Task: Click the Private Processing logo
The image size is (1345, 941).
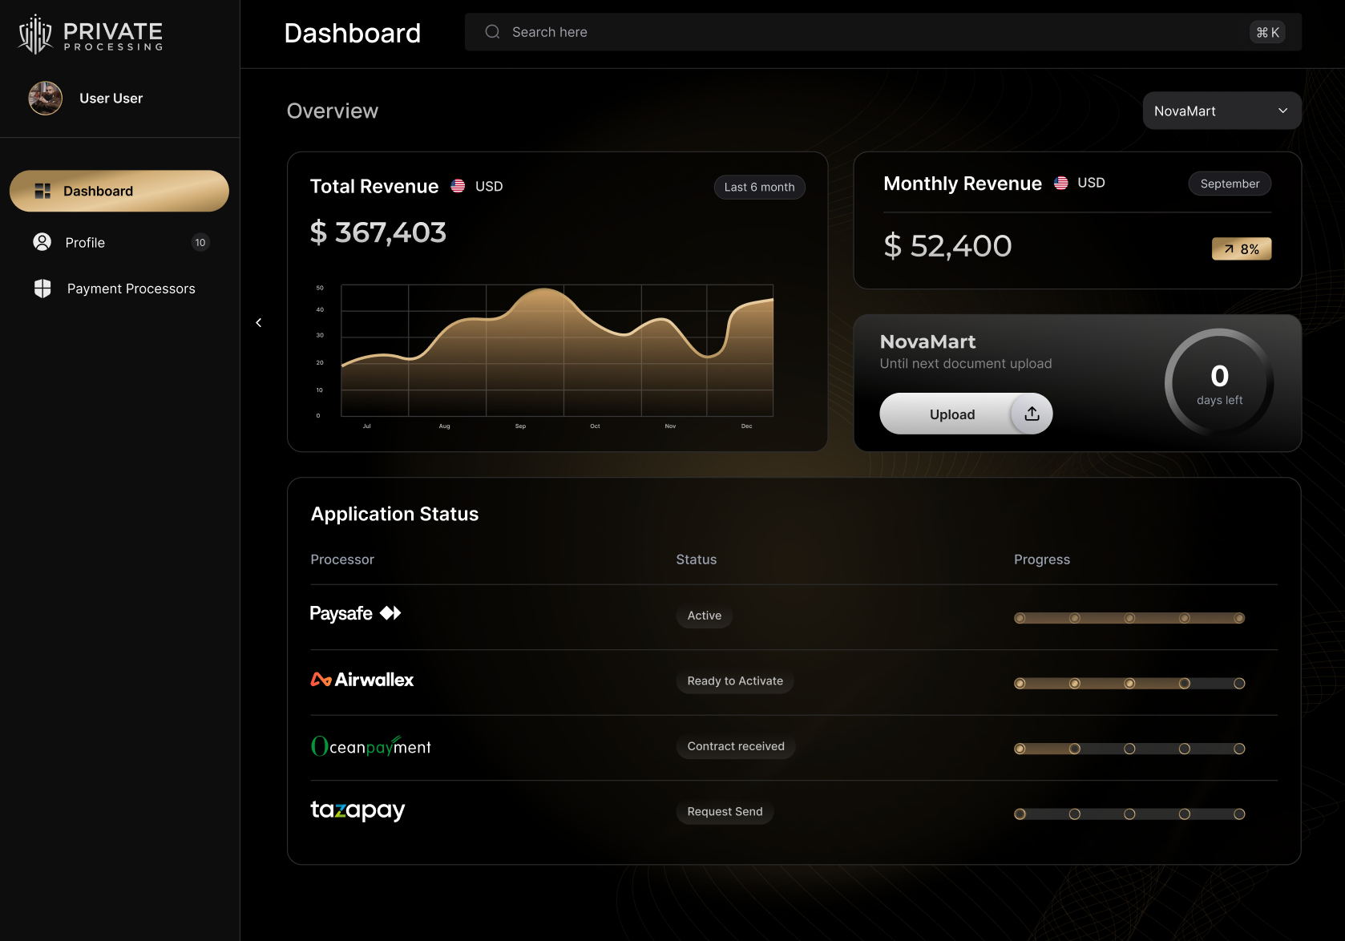Action: [x=91, y=35]
